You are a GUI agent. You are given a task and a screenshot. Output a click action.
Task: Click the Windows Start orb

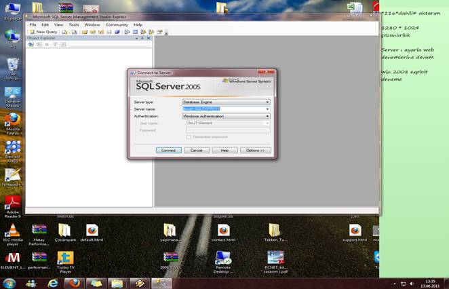pyautogui.click(x=9, y=284)
